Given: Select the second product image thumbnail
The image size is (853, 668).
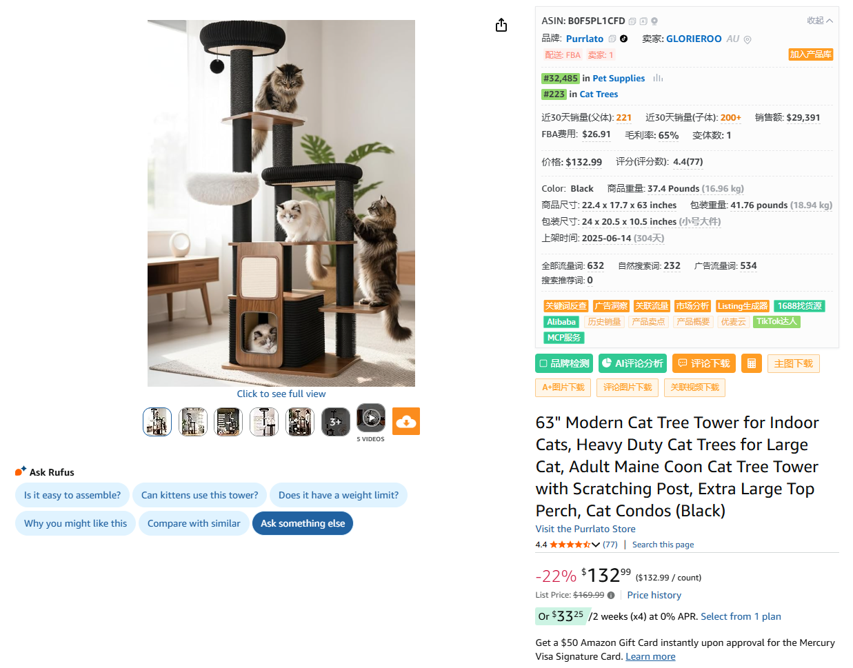Looking at the screenshot, I should click(x=193, y=421).
